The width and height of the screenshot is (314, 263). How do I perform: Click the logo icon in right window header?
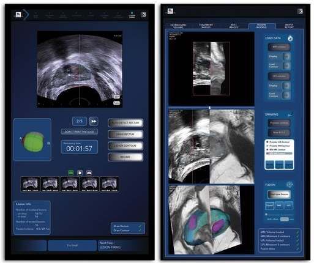(170, 11)
